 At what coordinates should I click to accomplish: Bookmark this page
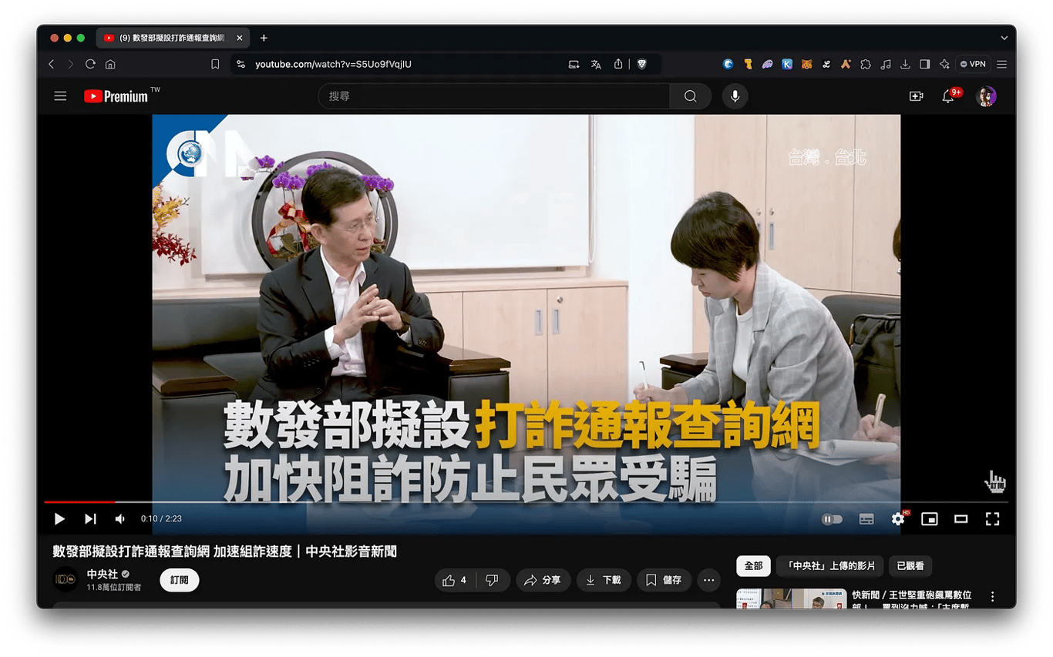coord(215,64)
